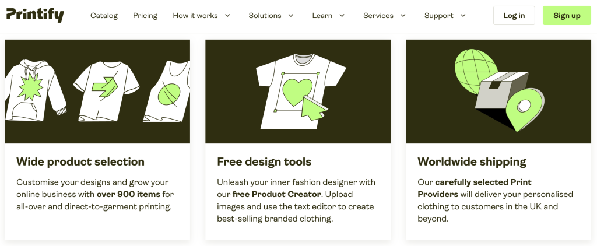Click the green Sign up button
The width and height of the screenshot is (597, 246).
click(567, 16)
